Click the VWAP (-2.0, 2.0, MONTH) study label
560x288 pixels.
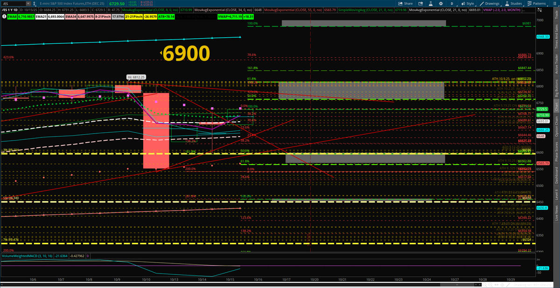pos(502,10)
